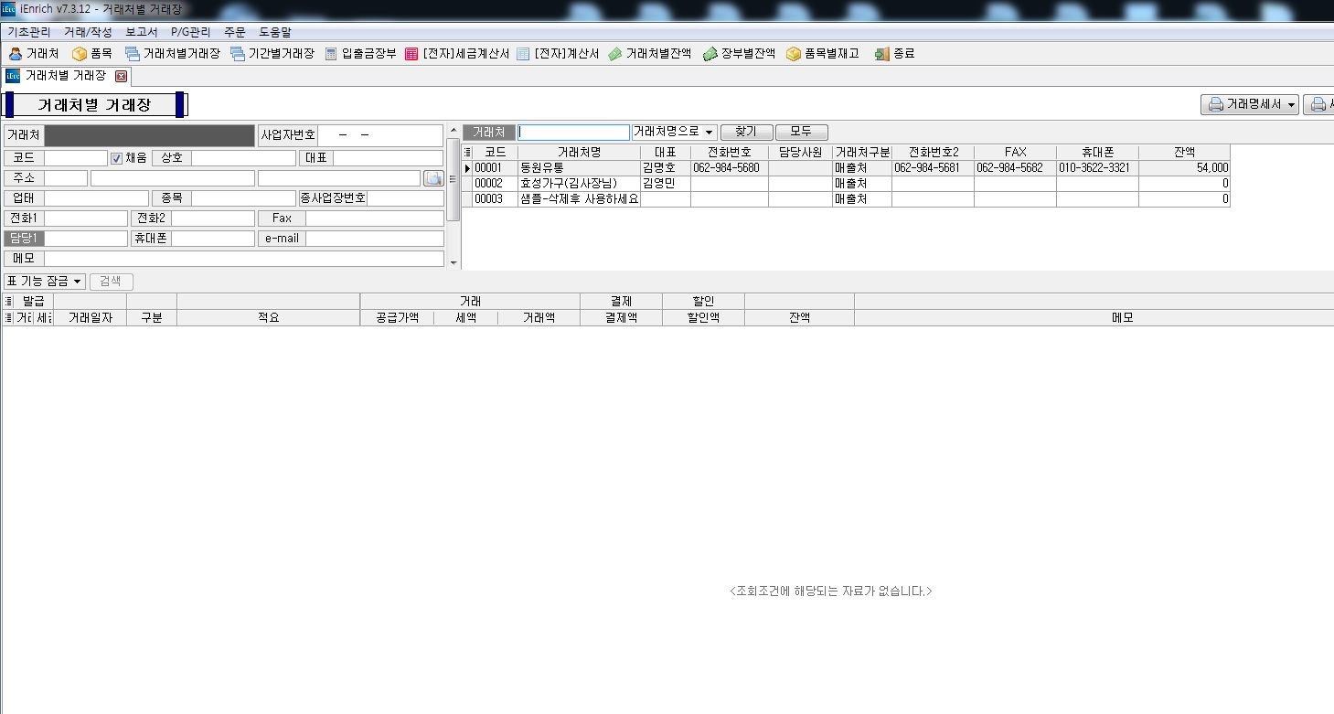Expand the 표 기능 잠금 dropdown
The width and height of the screenshot is (1334, 714).
[x=45, y=282]
